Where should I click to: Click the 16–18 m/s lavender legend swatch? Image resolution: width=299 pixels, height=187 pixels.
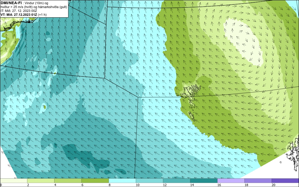(x=231, y=181)
